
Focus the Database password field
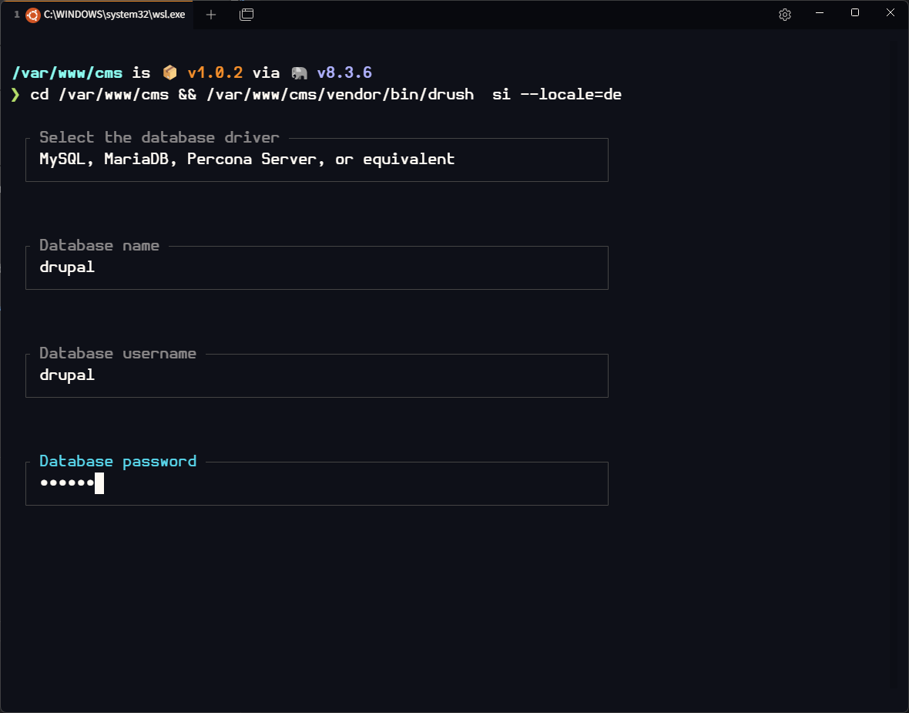click(x=317, y=484)
